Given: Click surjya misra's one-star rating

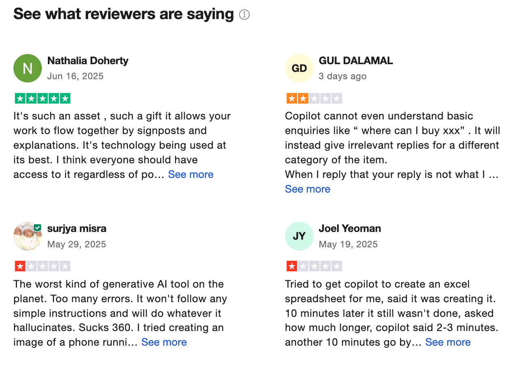Looking at the screenshot, I should click(43, 266).
